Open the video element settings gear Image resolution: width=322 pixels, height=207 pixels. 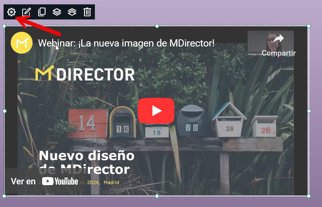(12, 12)
